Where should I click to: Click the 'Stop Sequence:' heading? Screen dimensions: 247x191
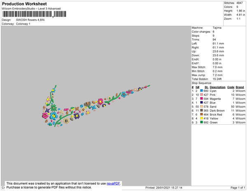(x=202, y=83)
